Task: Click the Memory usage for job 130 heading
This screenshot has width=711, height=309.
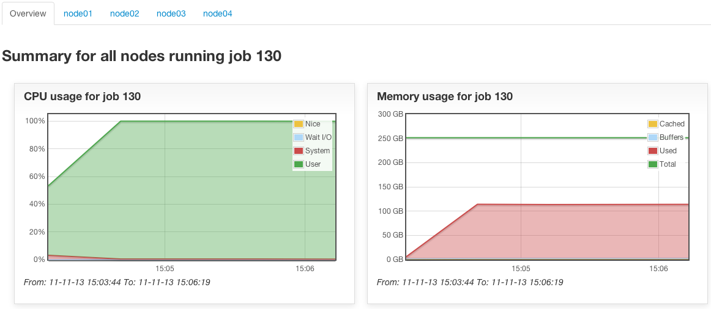Action: pos(445,96)
